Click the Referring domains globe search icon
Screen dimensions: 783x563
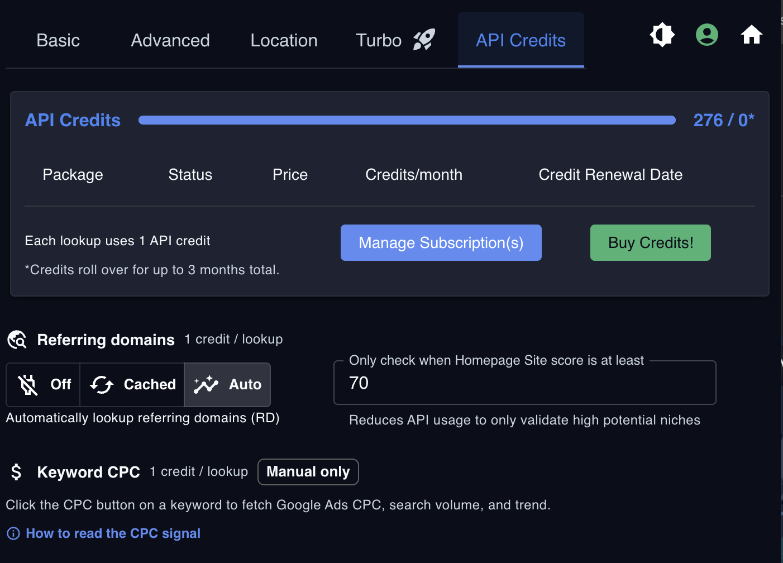pos(17,340)
